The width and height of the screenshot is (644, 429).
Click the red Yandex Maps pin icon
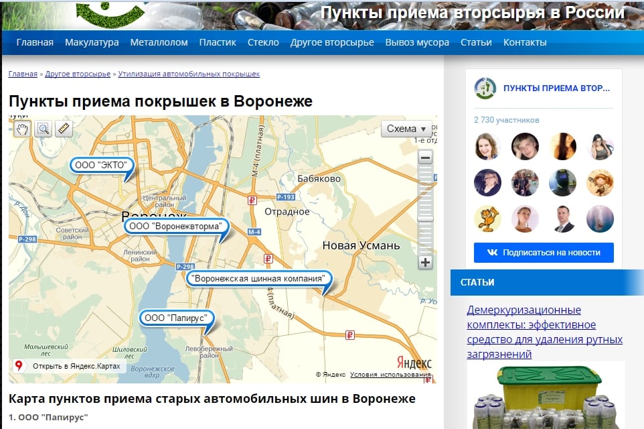point(19,365)
